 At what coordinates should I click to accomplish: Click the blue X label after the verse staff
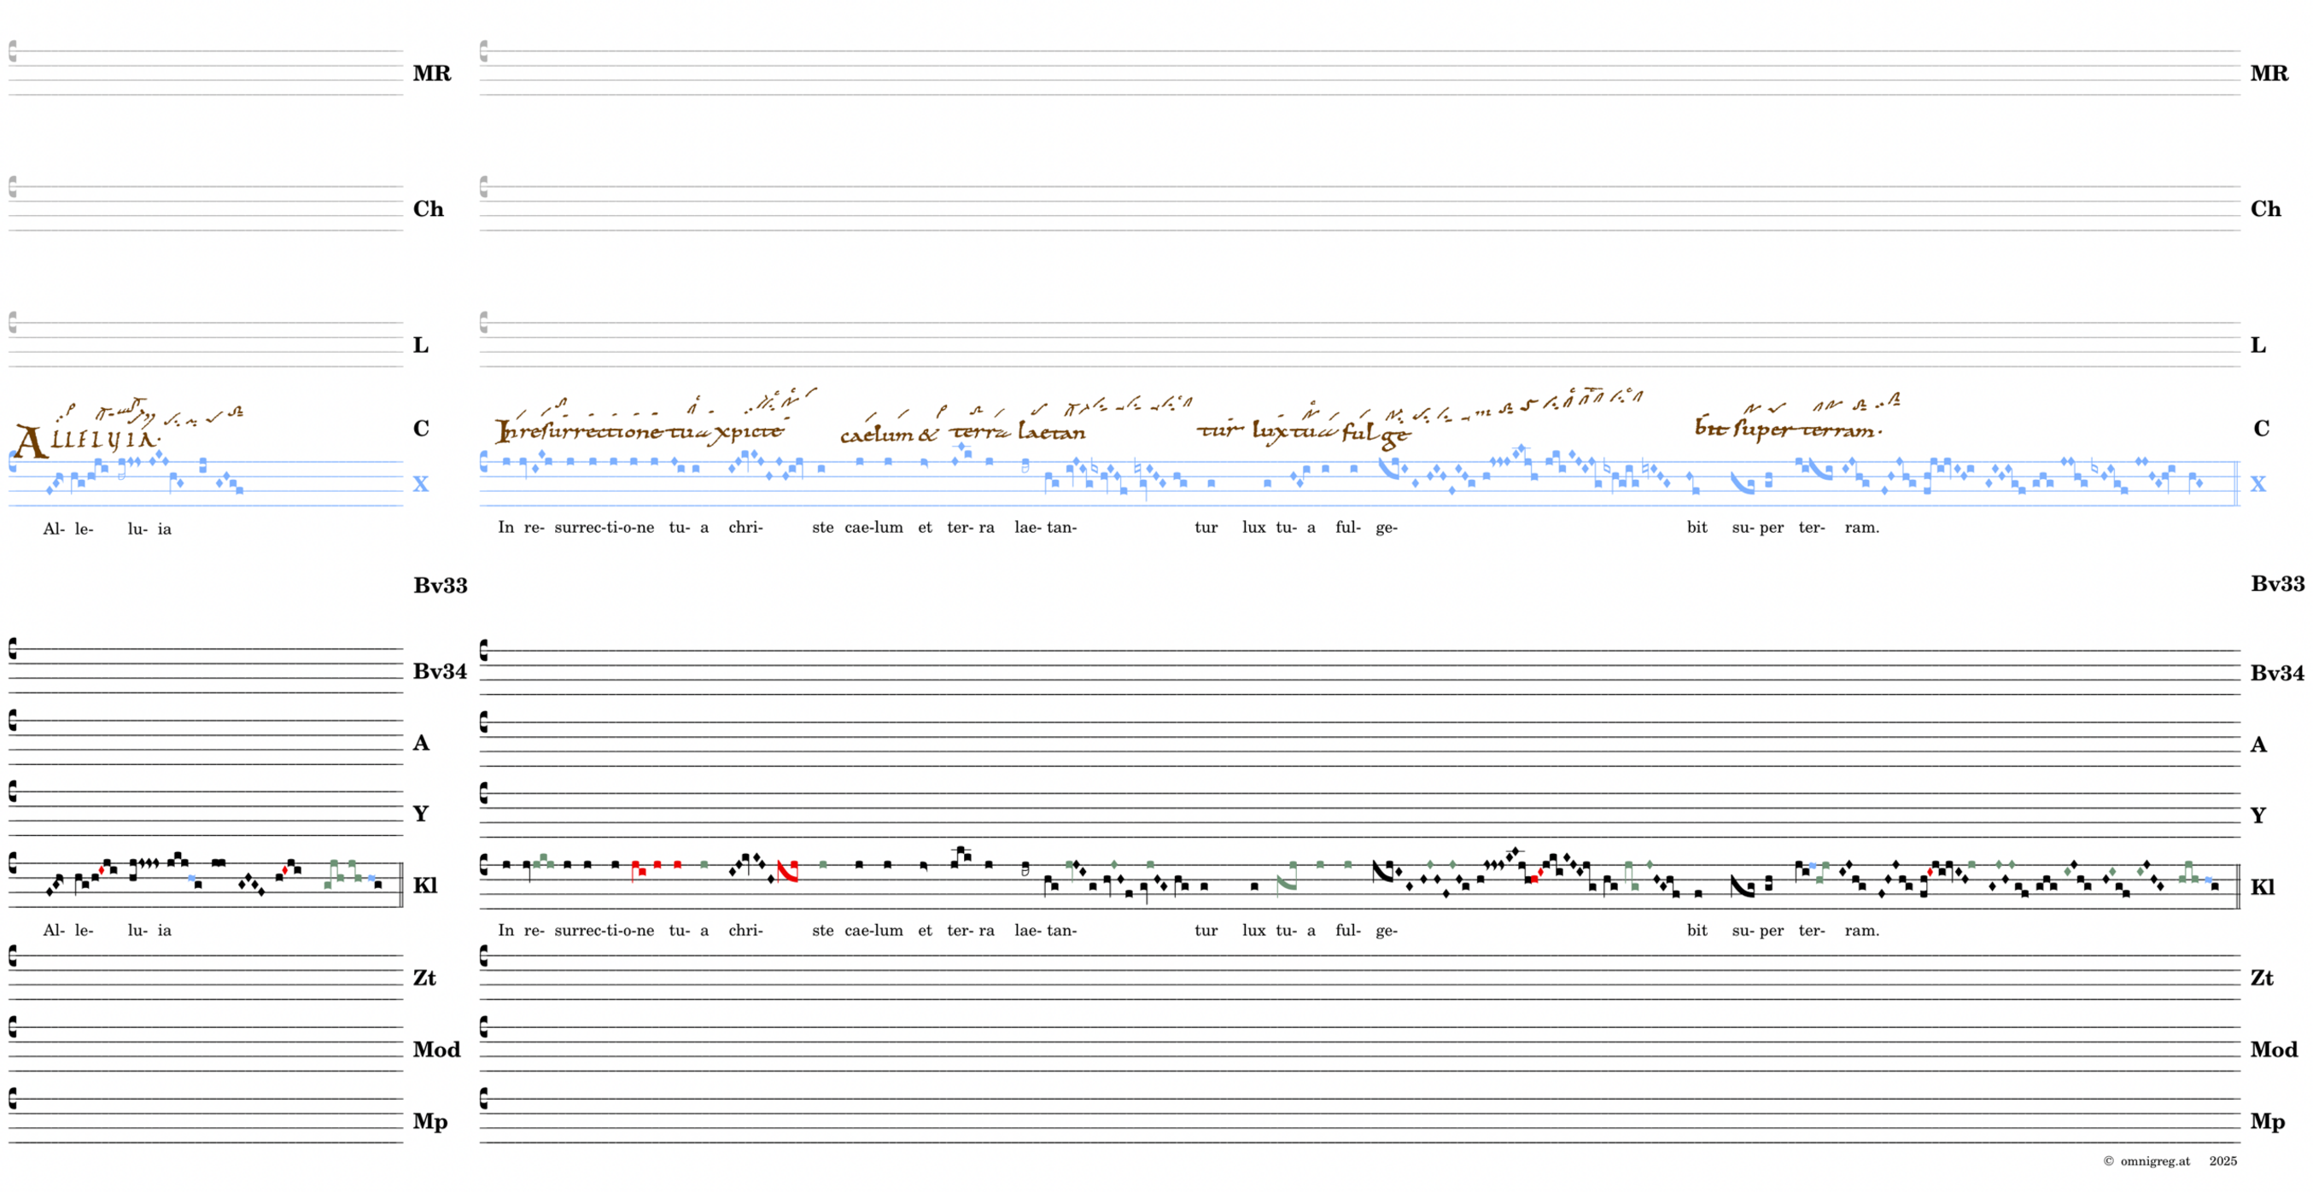(x=2260, y=484)
